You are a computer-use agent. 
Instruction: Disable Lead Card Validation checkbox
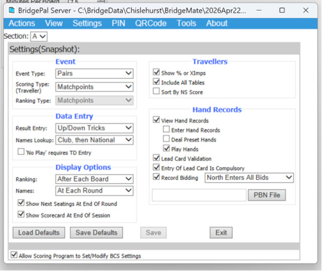(x=156, y=159)
